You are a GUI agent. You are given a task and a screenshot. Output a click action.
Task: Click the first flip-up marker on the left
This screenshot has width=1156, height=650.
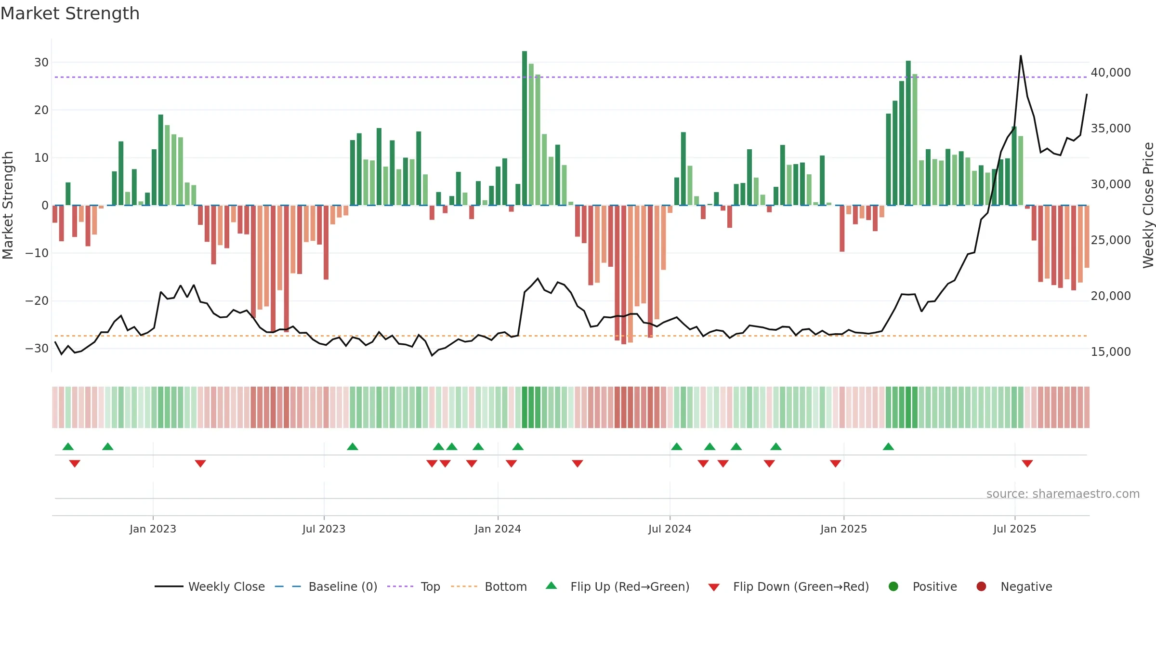coord(68,446)
